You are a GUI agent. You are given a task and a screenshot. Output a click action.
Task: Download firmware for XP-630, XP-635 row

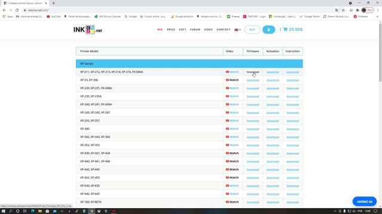point(252,186)
